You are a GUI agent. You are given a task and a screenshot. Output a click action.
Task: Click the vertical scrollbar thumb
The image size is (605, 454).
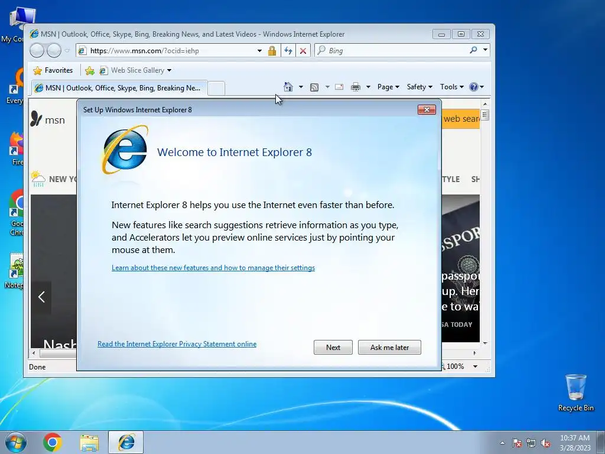485,115
